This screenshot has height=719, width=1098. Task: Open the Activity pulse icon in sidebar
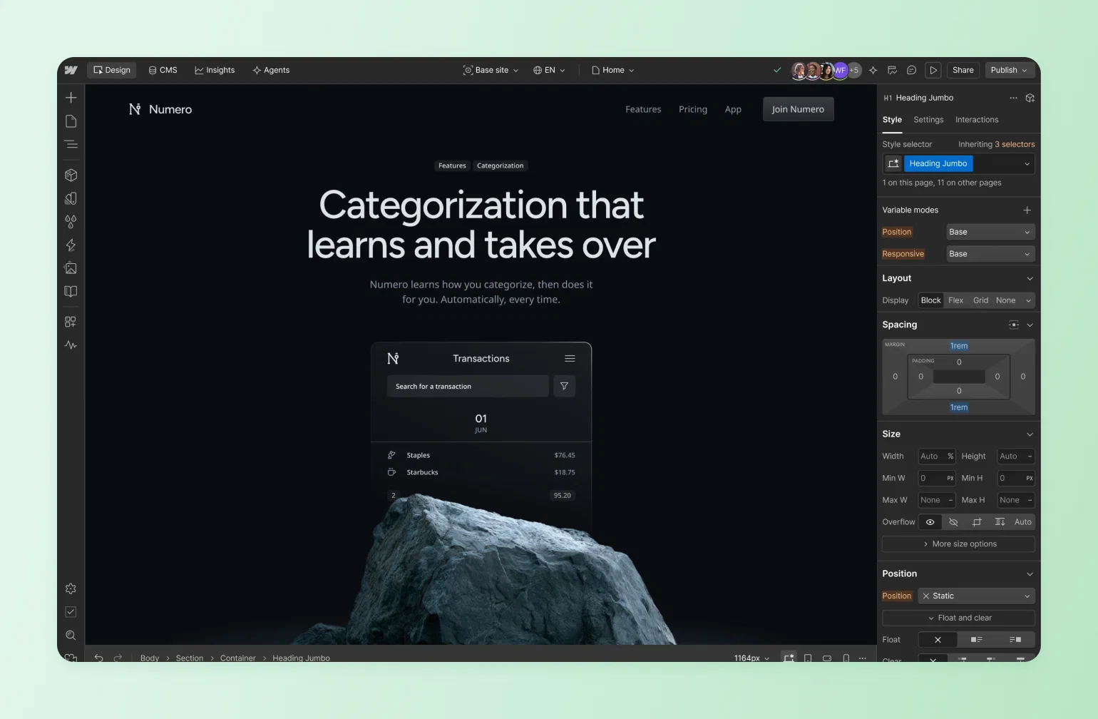coord(71,345)
